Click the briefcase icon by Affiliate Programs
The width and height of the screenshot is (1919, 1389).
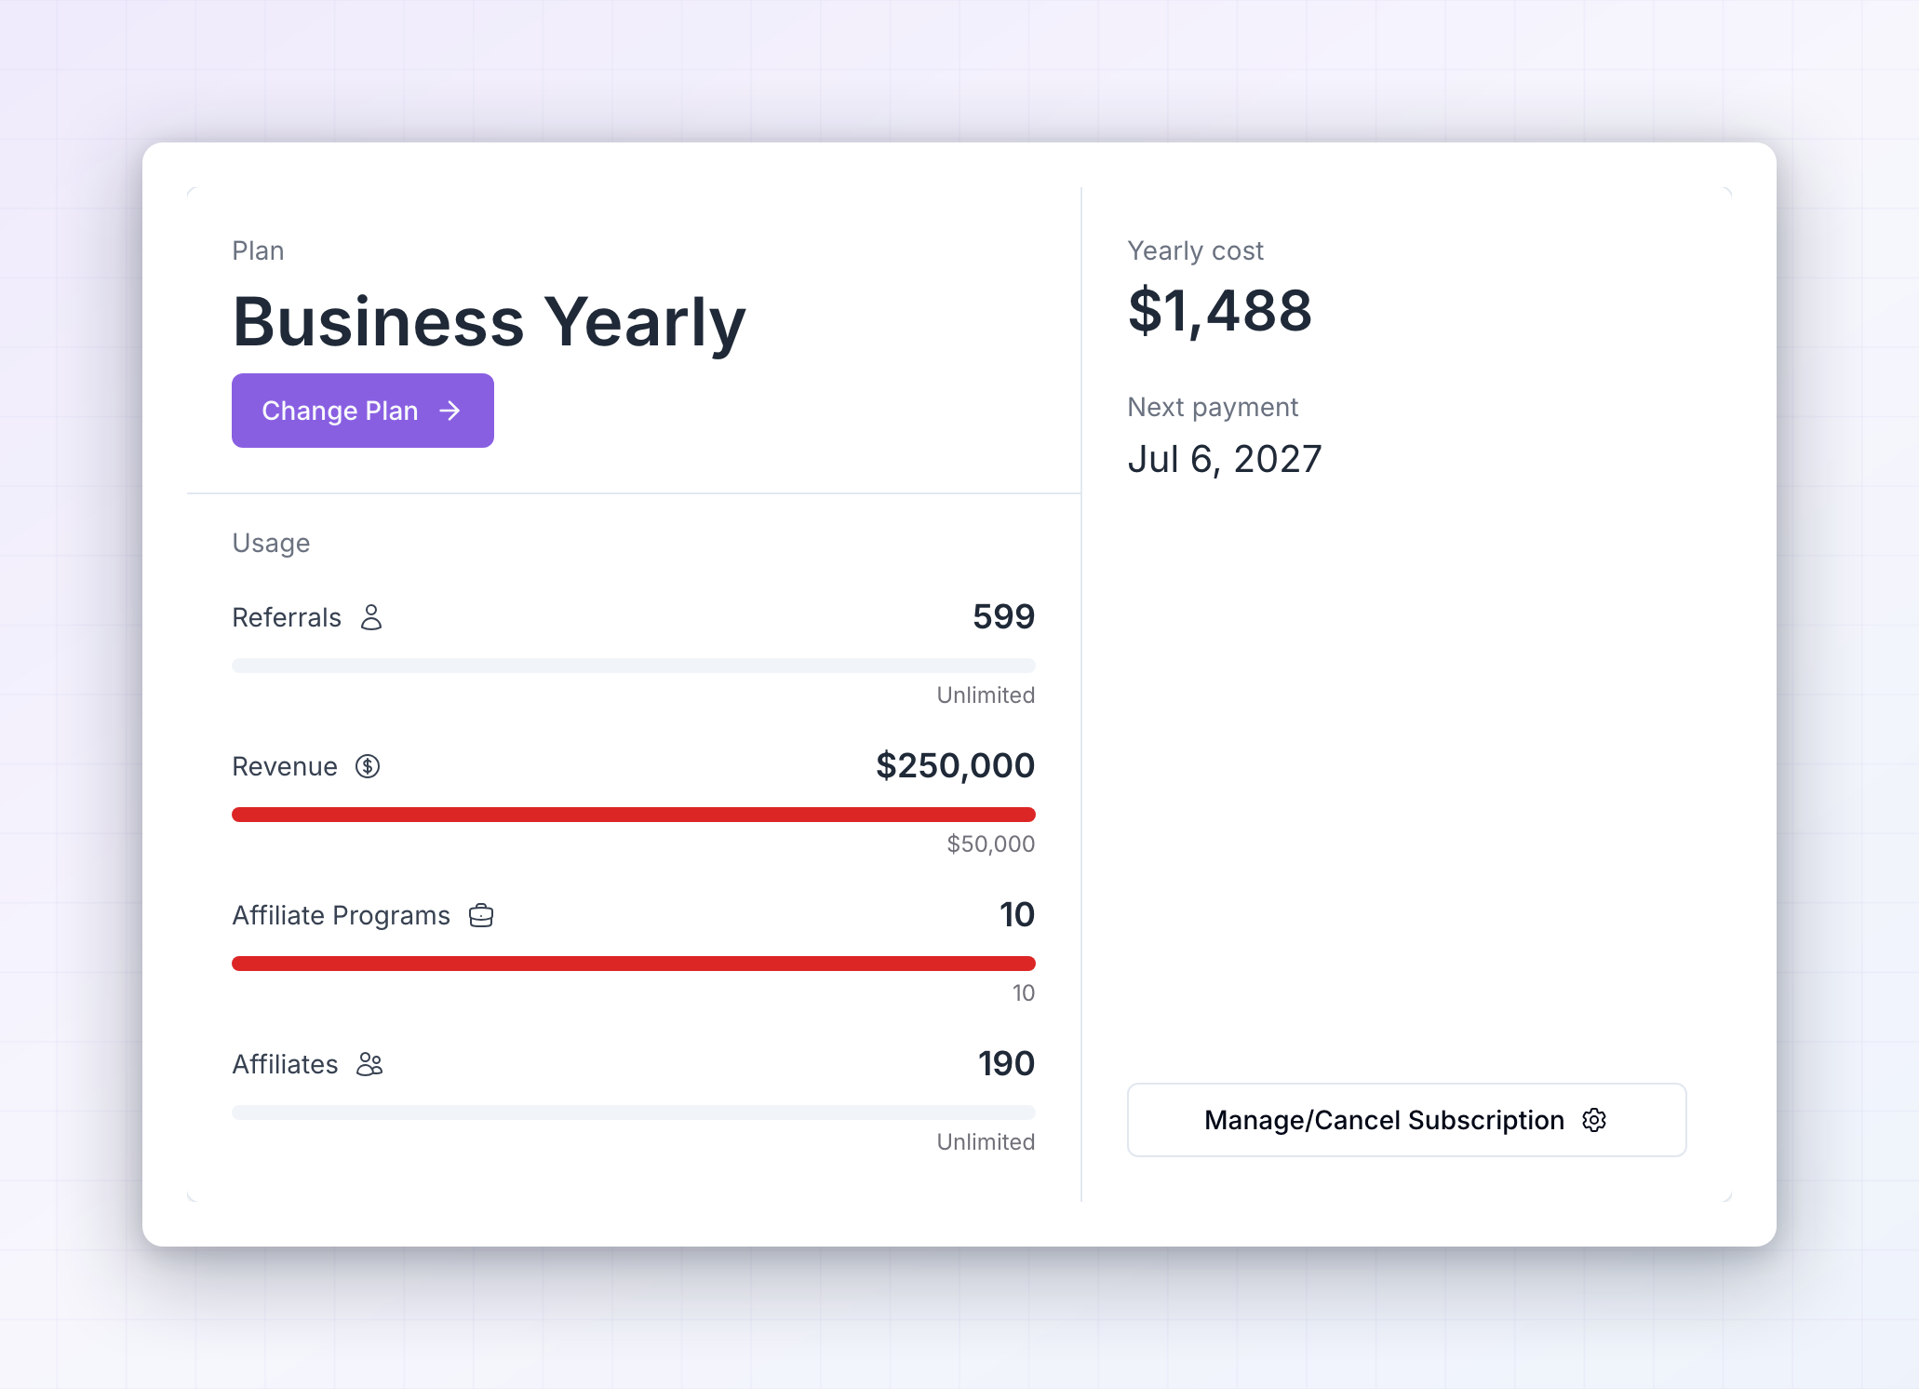pyautogui.click(x=481, y=915)
